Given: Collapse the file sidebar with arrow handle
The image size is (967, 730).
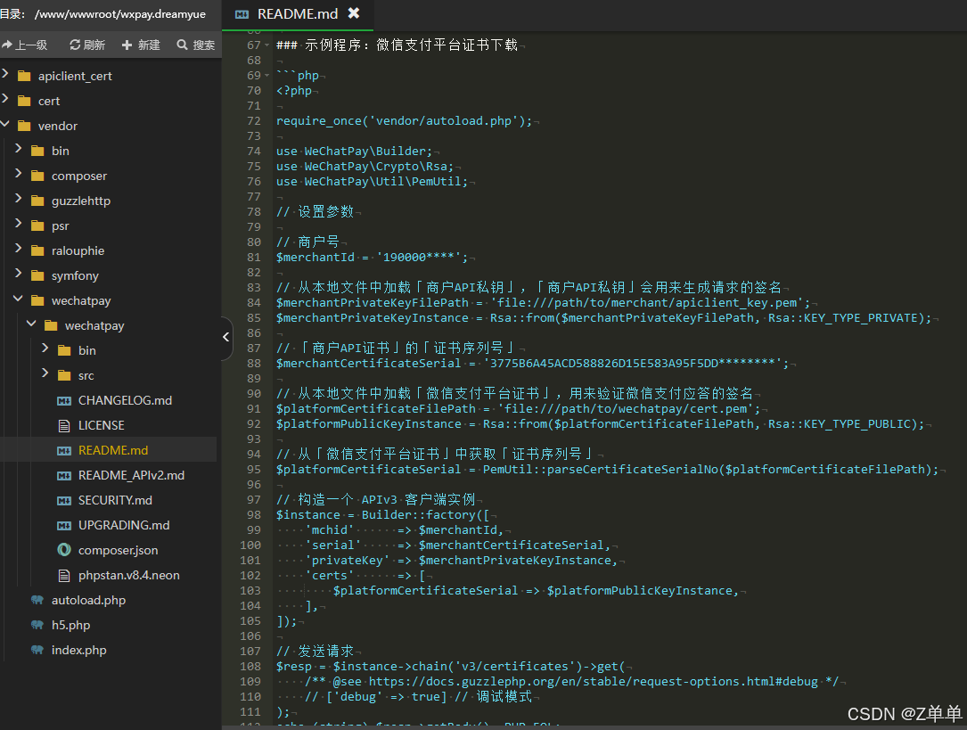Looking at the screenshot, I should [226, 337].
